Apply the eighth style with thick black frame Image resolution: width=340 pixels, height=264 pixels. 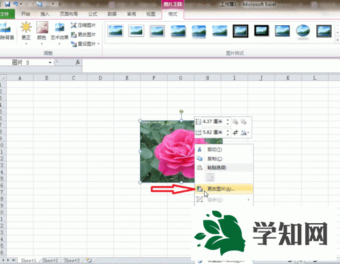coord(261,31)
